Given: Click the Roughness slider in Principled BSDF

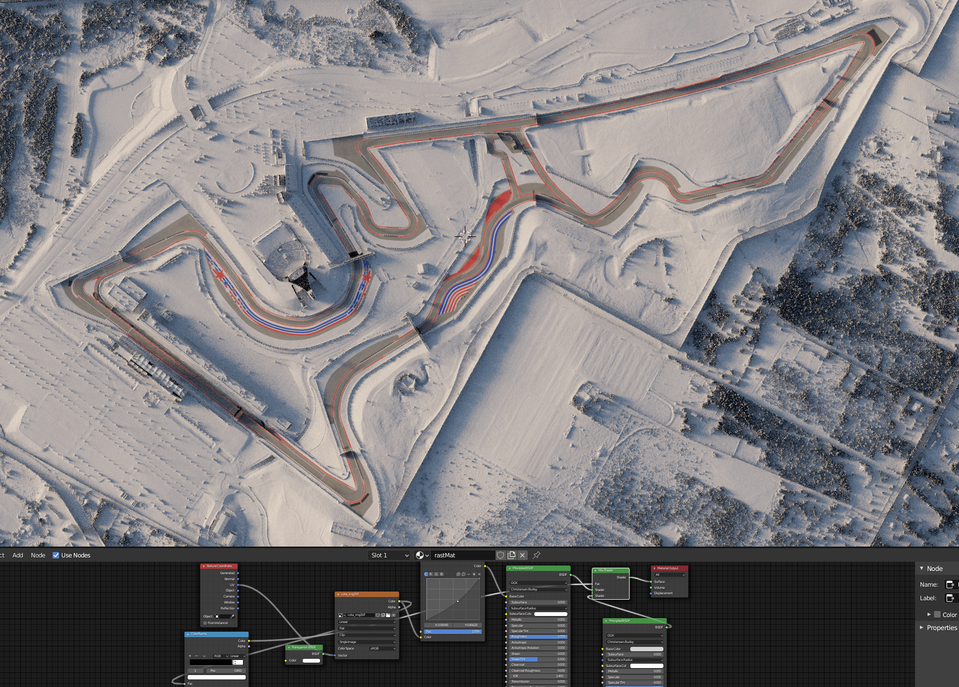Looking at the screenshot, I should [x=538, y=637].
